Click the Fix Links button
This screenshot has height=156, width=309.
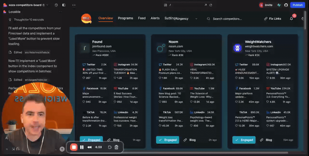coord(272,19)
